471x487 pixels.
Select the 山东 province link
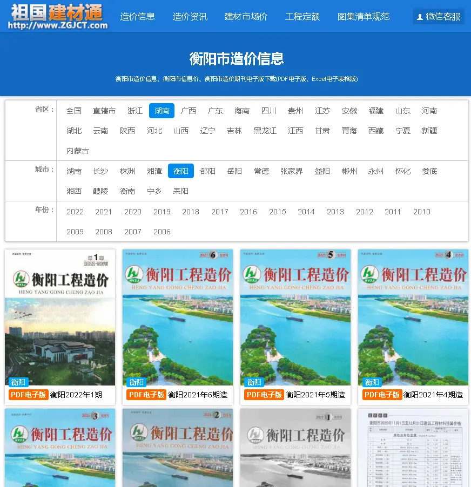pyautogui.click(x=402, y=111)
